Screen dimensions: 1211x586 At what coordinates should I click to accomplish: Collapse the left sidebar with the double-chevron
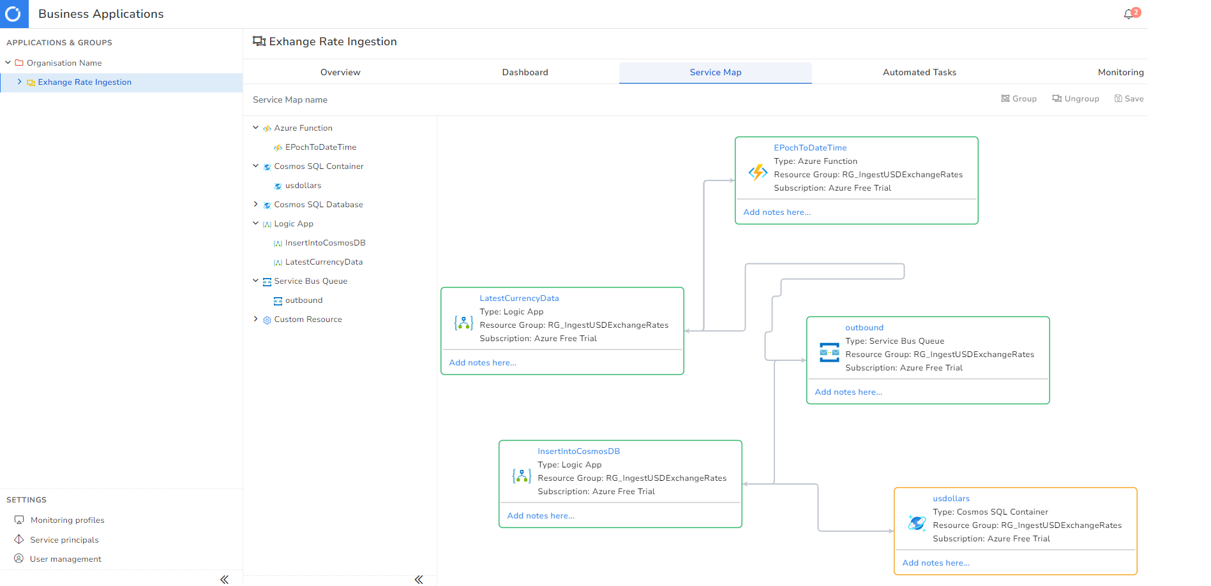(x=224, y=579)
